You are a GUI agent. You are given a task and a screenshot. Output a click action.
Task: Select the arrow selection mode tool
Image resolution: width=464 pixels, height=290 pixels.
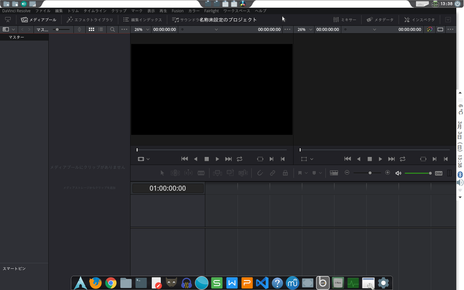tap(162, 173)
